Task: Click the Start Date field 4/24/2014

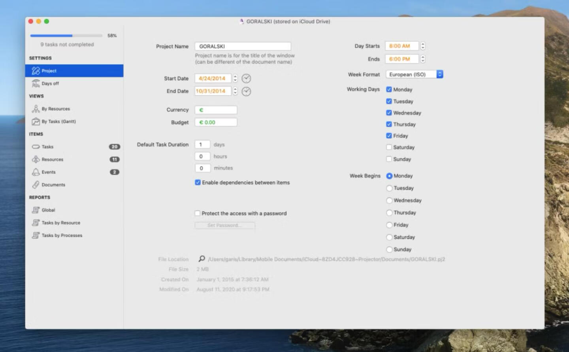Action: tap(213, 78)
